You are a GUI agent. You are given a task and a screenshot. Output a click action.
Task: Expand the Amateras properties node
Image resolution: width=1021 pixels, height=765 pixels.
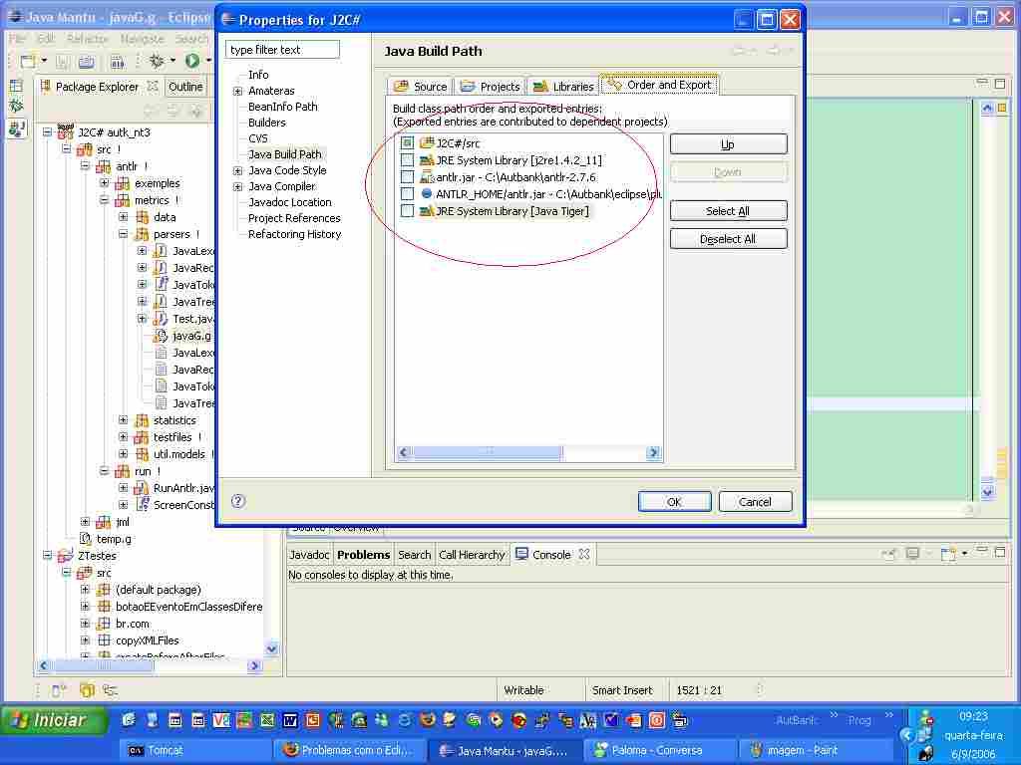click(238, 91)
